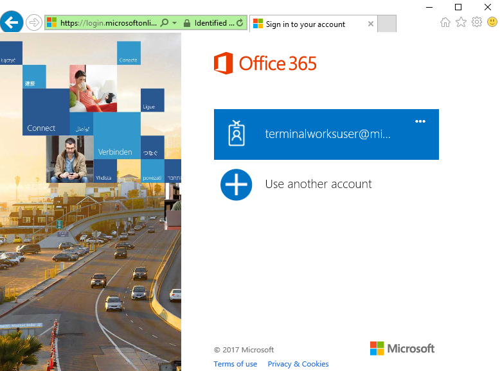Open the 'Privacy & Cookies' link
This screenshot has height=371, width=500.
pyautogui.click(x=298, y=364)
